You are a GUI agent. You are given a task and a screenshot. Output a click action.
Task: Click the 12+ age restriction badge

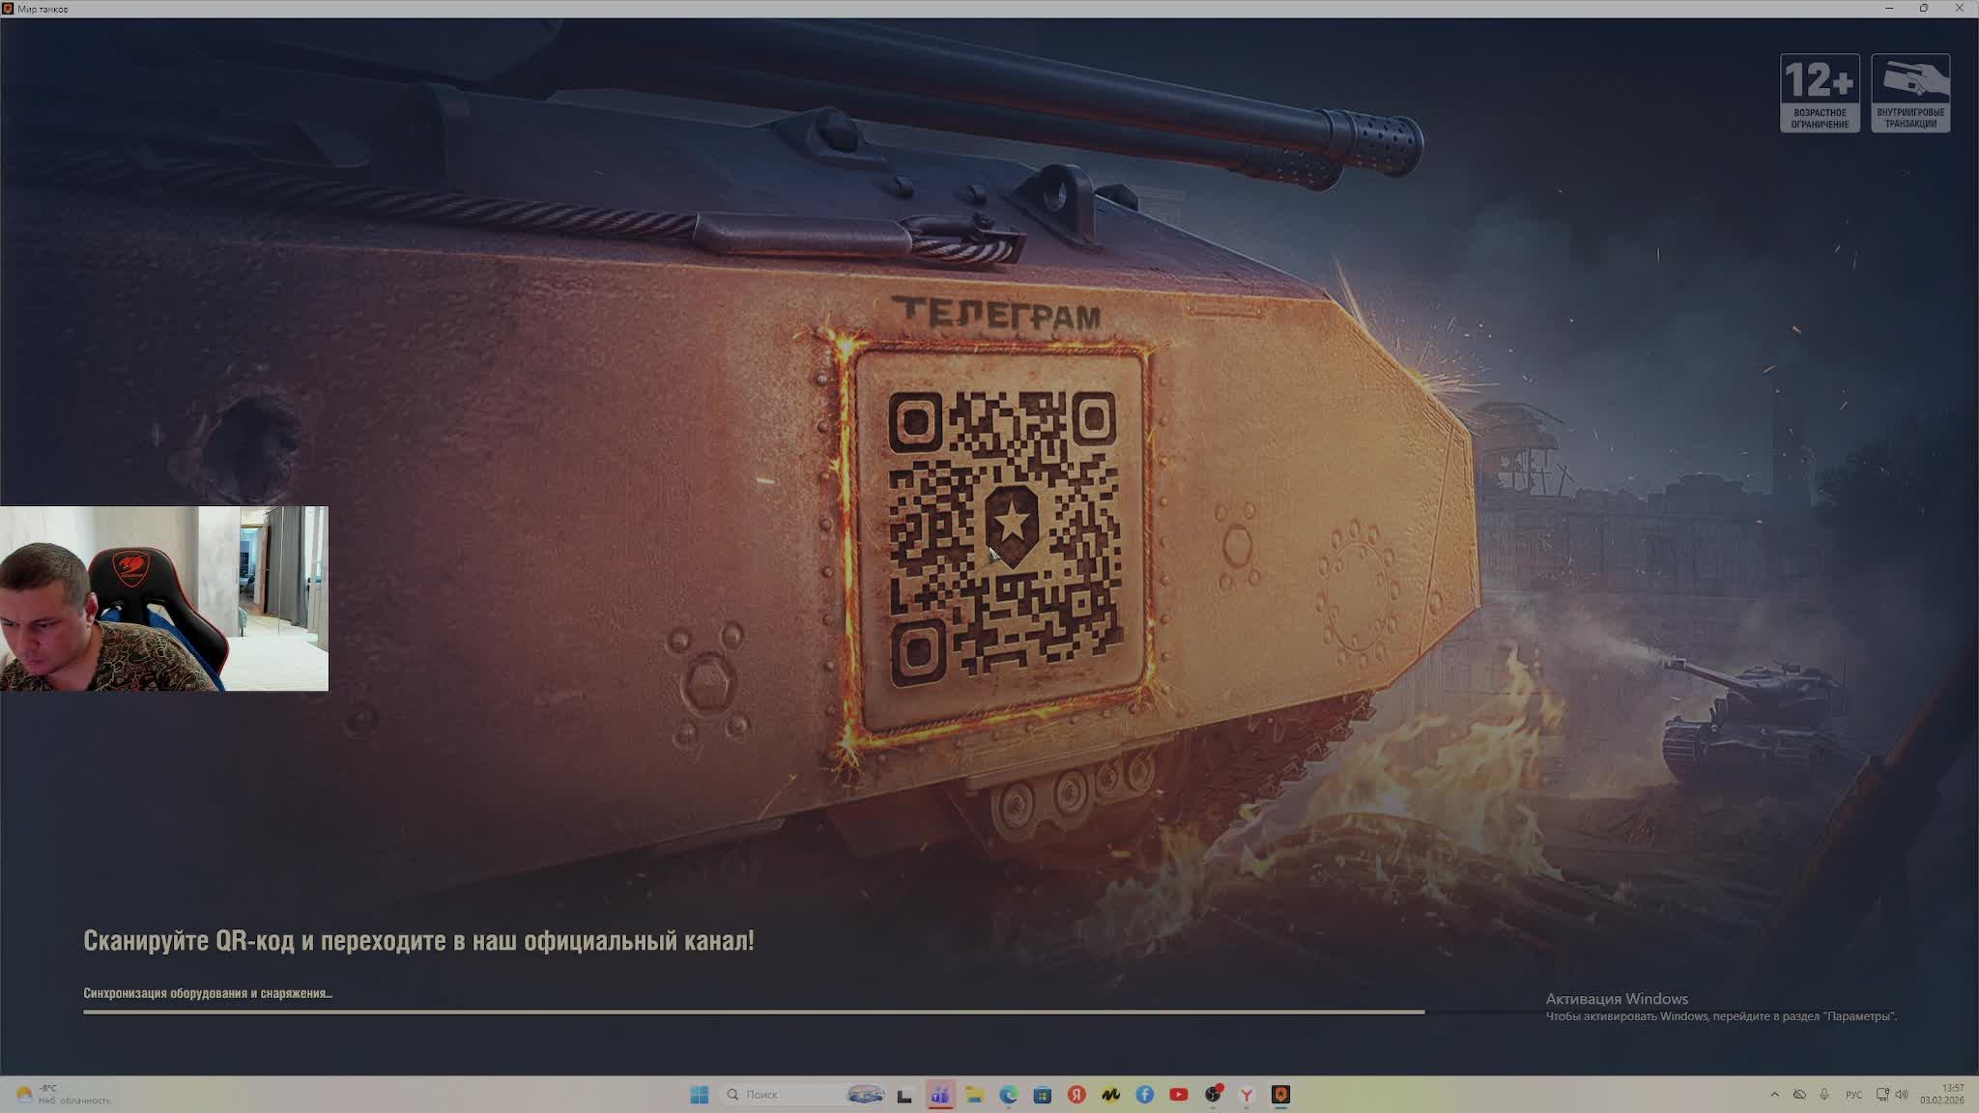click(x=1820, y=93)
